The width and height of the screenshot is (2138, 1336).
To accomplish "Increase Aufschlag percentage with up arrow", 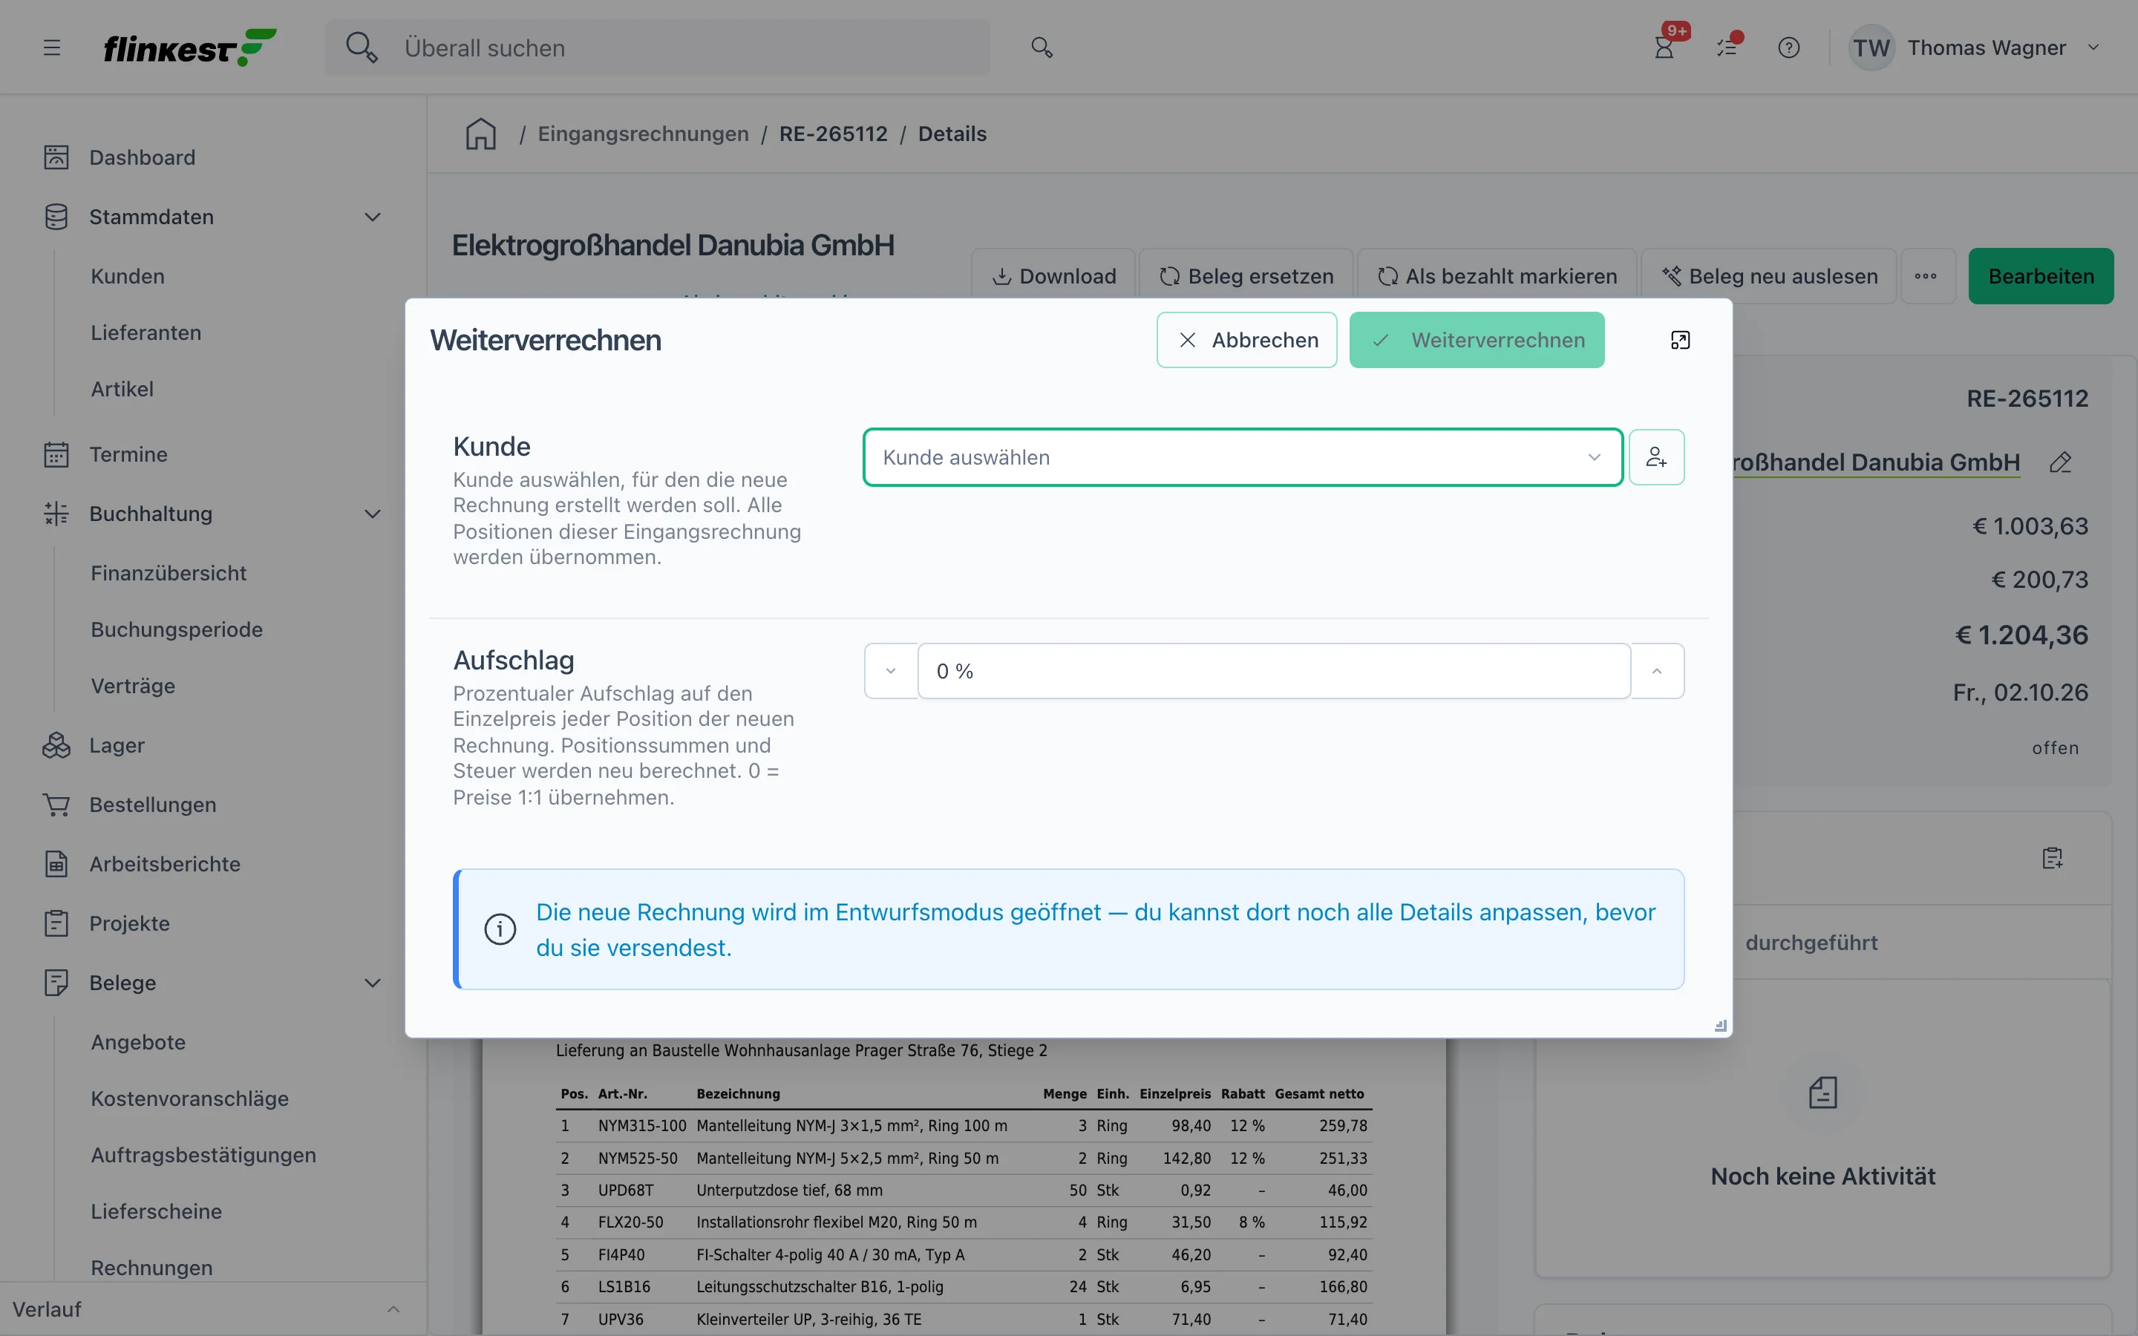I will (x=1656, y=672).
